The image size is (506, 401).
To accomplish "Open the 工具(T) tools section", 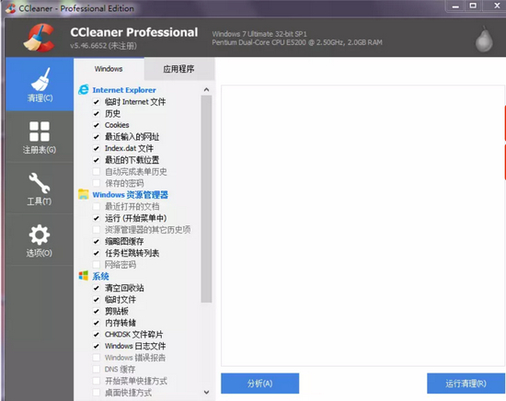I will [40, 189].
